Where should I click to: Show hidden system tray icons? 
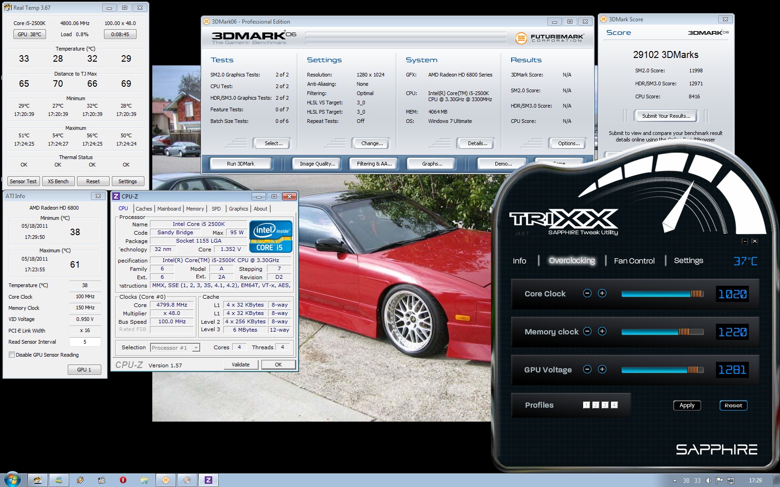[x=675, y=481]
